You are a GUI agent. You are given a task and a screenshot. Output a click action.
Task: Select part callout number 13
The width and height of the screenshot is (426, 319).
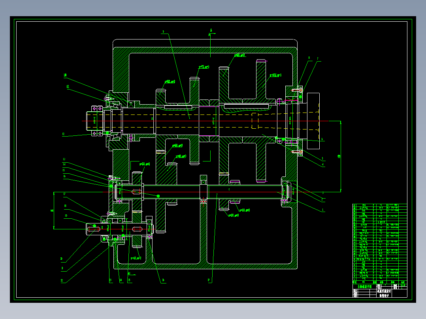tap(64, 159)
